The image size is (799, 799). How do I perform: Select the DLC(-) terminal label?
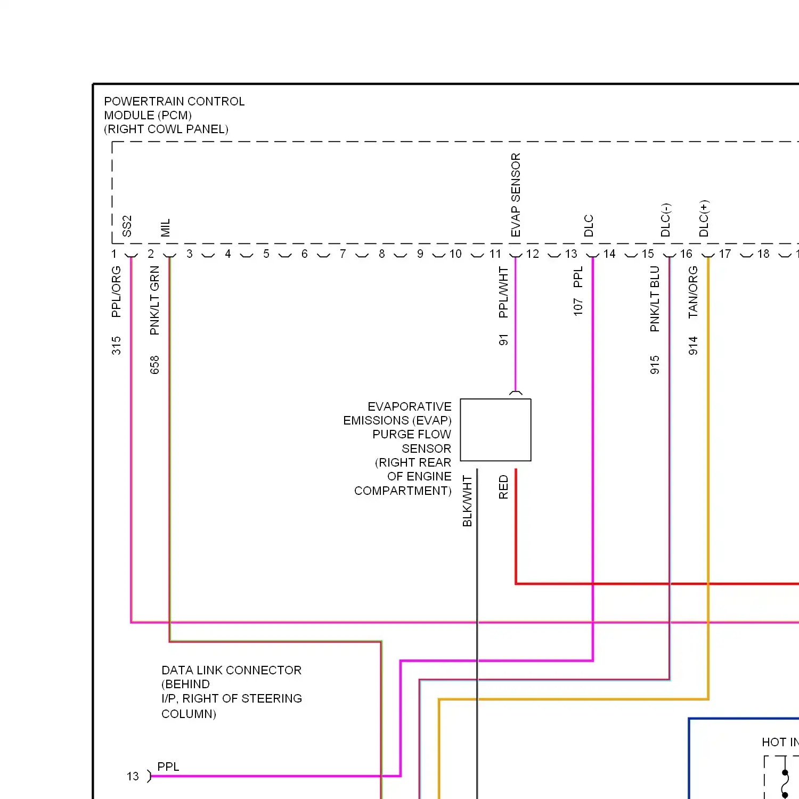pos(665,220)
